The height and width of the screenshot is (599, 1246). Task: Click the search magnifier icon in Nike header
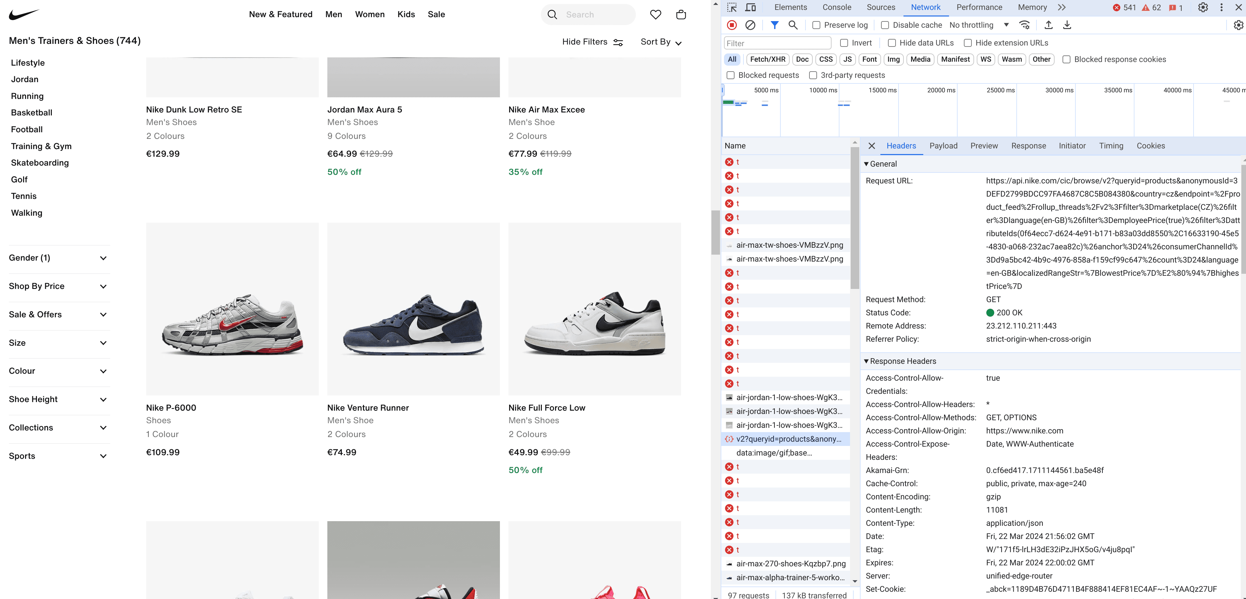(x=552, y=15)
